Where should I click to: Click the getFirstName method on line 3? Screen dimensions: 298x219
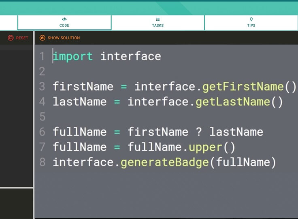click(243, 87)
